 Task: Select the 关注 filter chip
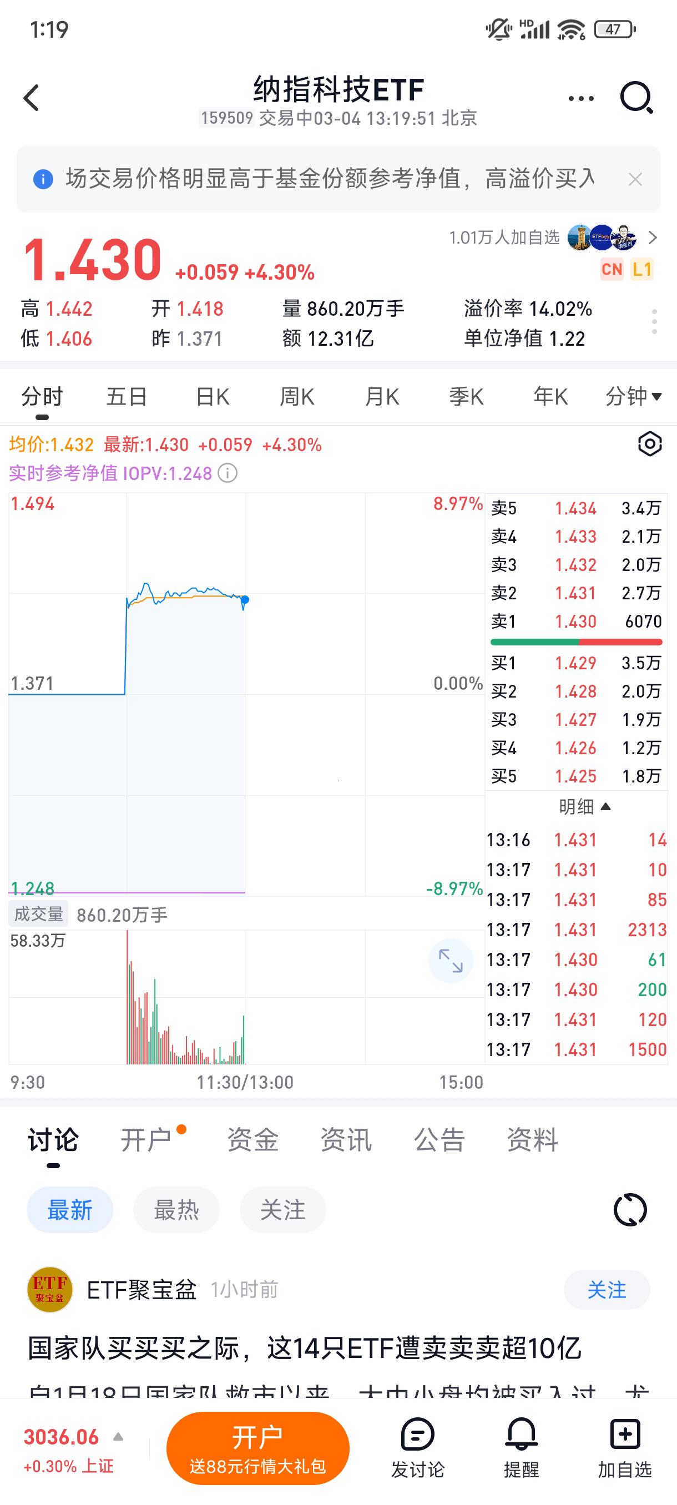point(282,1209)
